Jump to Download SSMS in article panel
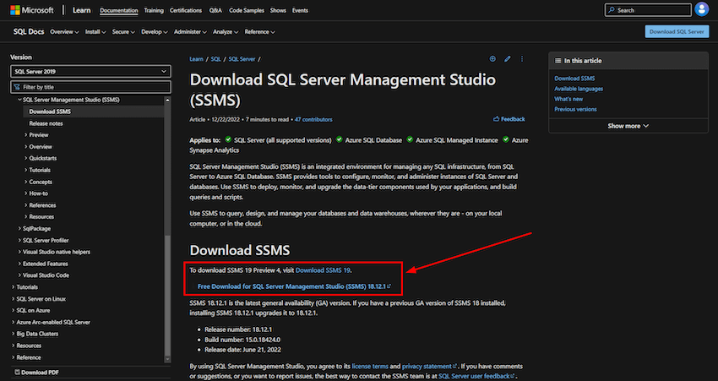The width and height of the screenshot is (718, 381). [574, 79]
